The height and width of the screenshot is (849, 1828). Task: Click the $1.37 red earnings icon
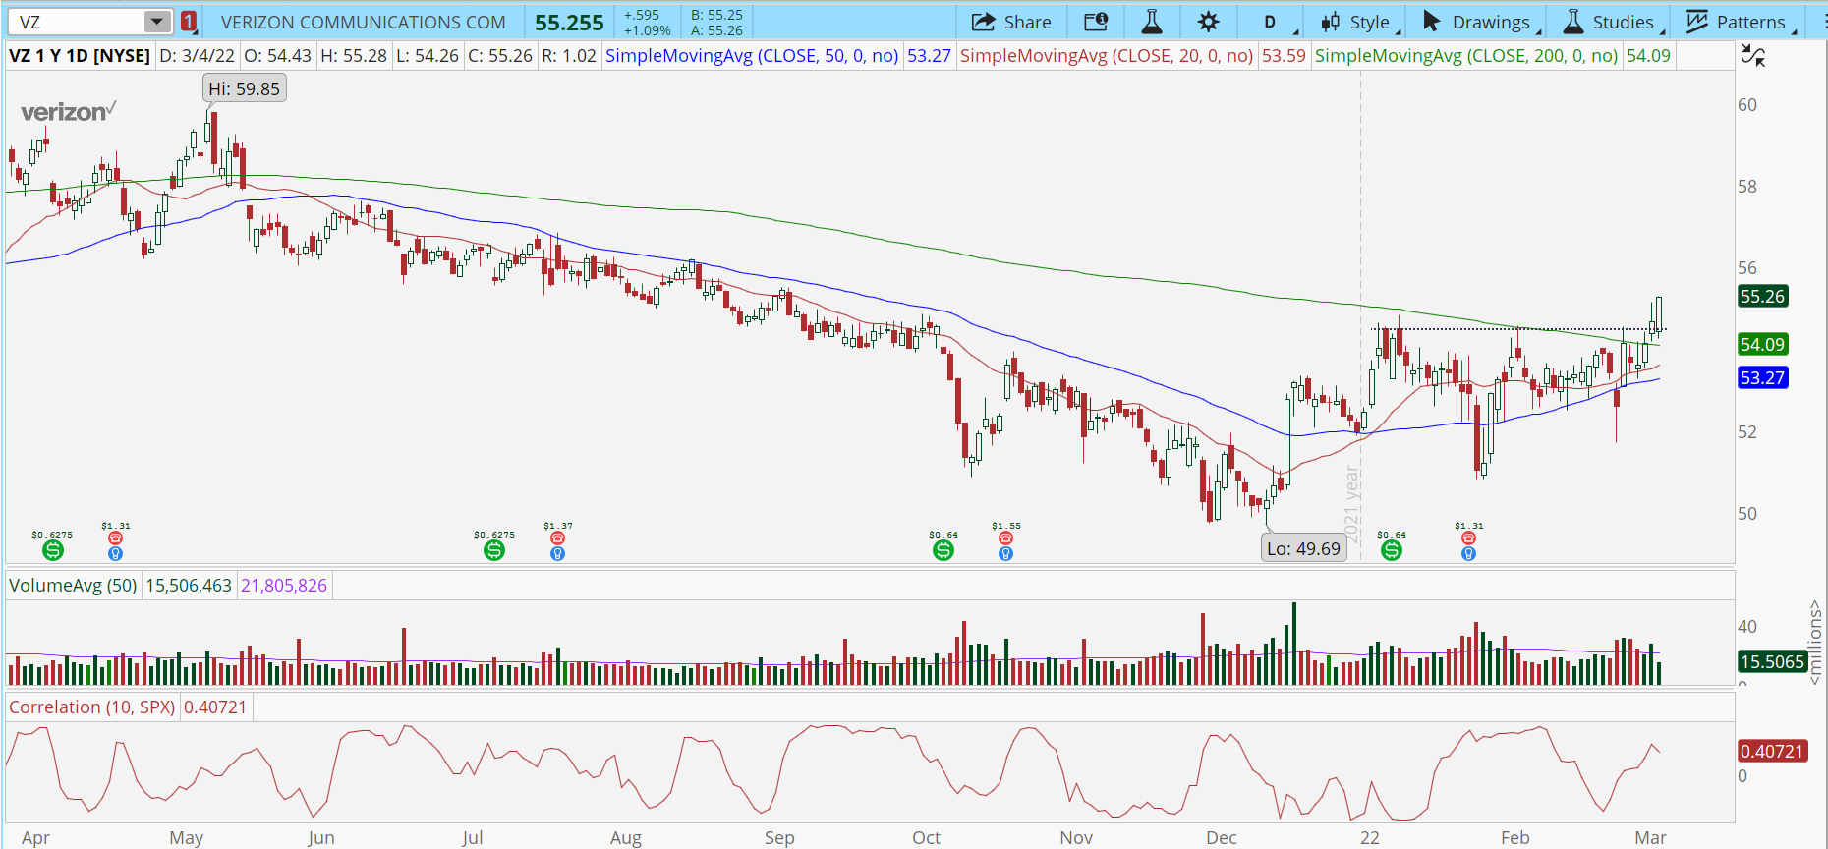[x=558, y=538]
